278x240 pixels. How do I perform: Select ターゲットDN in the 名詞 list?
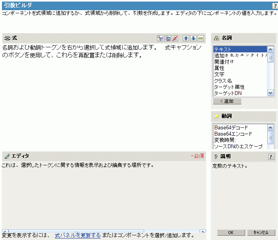coord(240,93)
